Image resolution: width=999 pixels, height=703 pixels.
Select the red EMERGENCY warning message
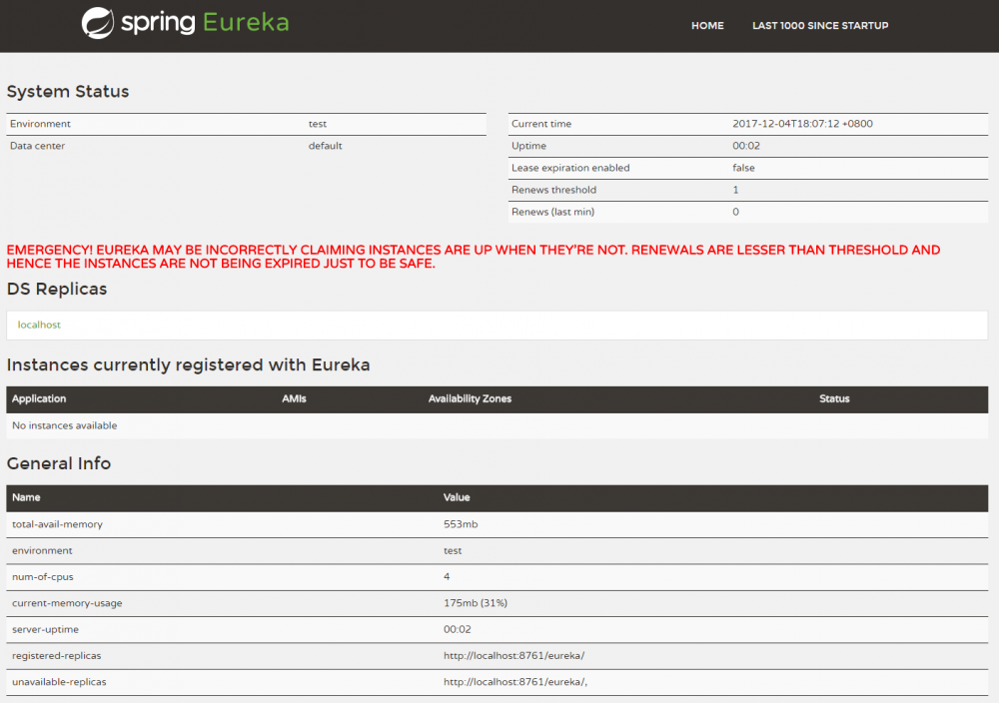pyautogui.click(x=473, y=257)
